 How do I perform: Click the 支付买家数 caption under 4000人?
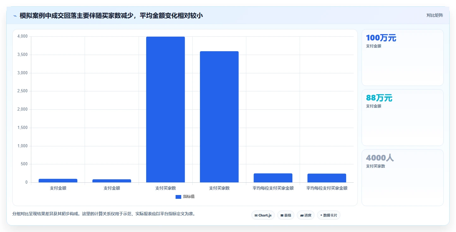pyautogui.click(x=375, y=166)
